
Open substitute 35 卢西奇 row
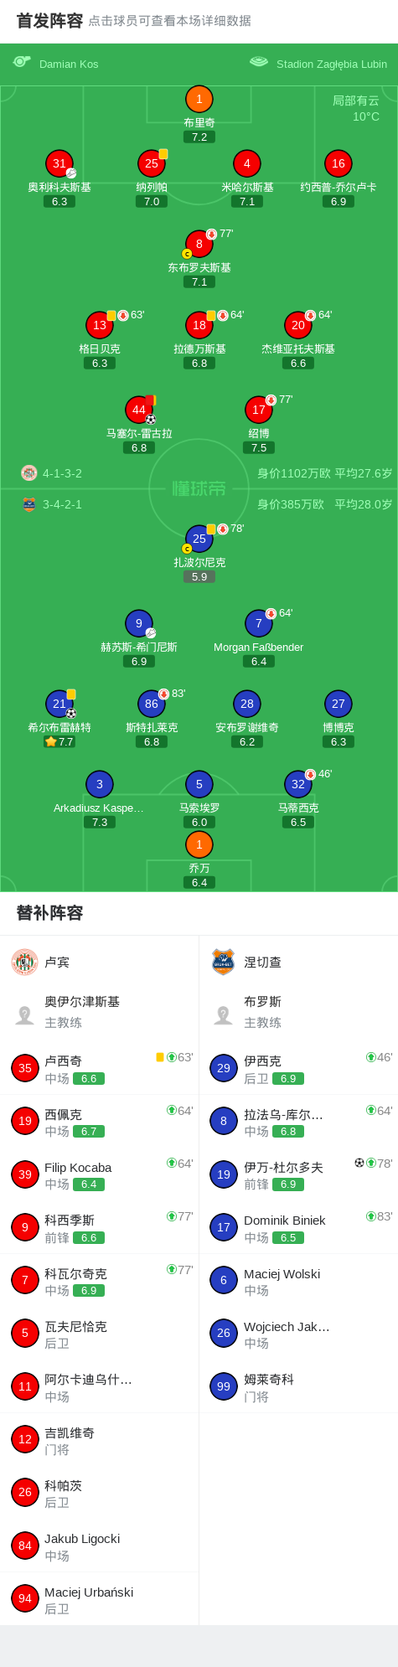(100, 1069)
